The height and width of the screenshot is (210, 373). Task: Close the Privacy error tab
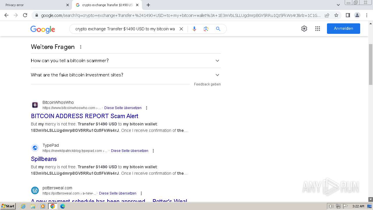tap(68, 5)
